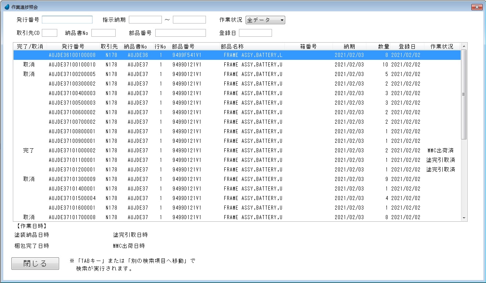The width and height of the screenshot is (486, 283).
Task: Click the 納期 column header
Action: pyautogui.click(x=349, y=47)
